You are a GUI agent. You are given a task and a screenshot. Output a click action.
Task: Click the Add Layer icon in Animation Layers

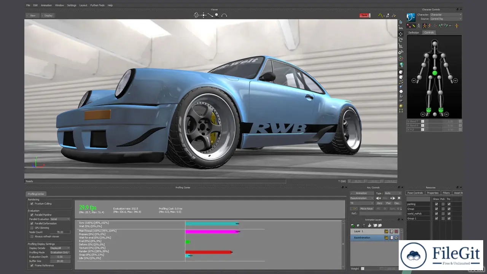click(353, 225)
